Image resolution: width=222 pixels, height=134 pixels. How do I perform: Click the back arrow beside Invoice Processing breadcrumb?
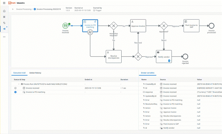point(13,9)
